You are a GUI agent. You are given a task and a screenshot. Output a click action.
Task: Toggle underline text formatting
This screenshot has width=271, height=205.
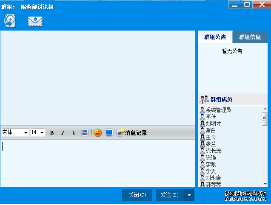[x=74, y=133]
